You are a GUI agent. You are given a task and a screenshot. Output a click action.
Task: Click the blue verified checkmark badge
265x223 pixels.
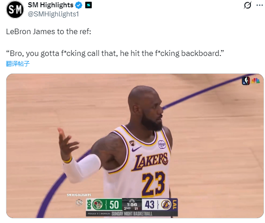(78, 5)
